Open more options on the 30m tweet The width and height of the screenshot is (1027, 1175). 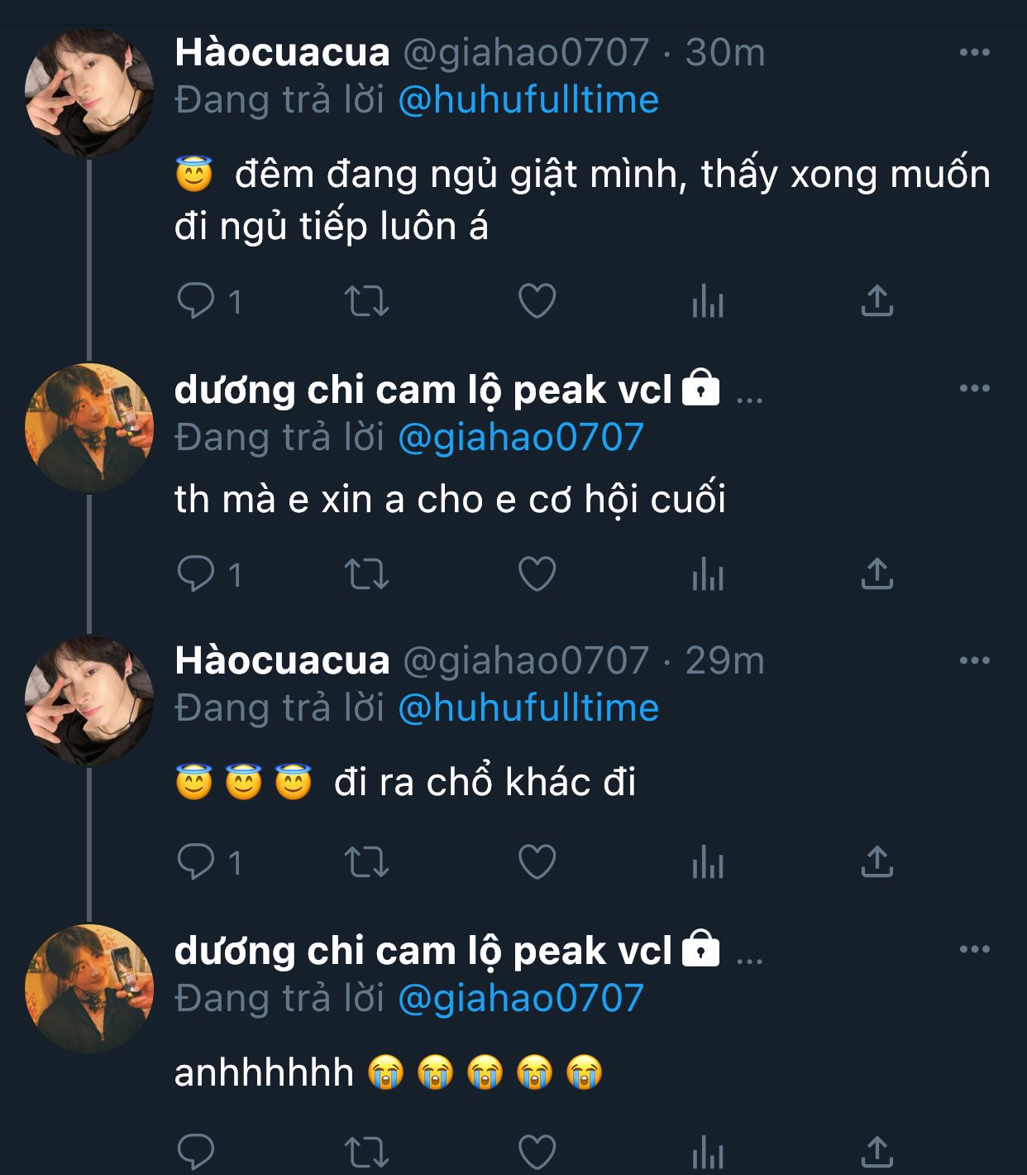[x=974, y=52]
